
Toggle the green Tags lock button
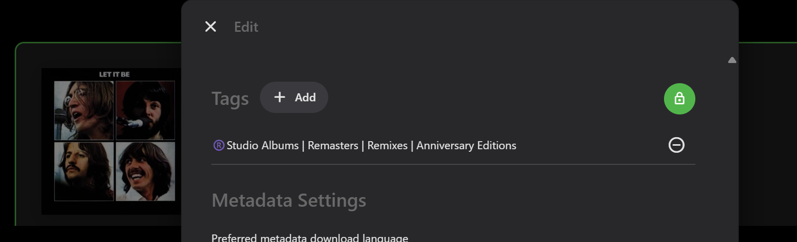(679, 99)
